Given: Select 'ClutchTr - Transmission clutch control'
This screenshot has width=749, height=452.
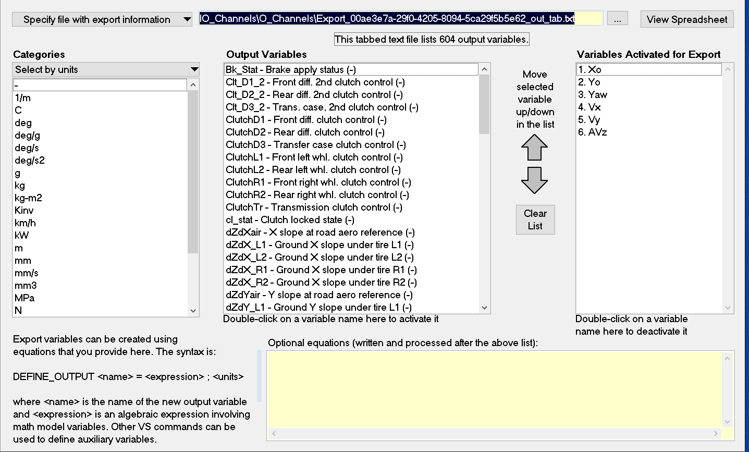Looking at the screenshot, I should pyautogui.click(x=351, y=207).
